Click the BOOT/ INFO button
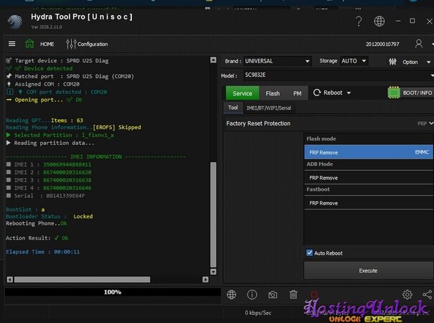The height and width of the screenshot is (323, 434). click(x=410, y=93)
